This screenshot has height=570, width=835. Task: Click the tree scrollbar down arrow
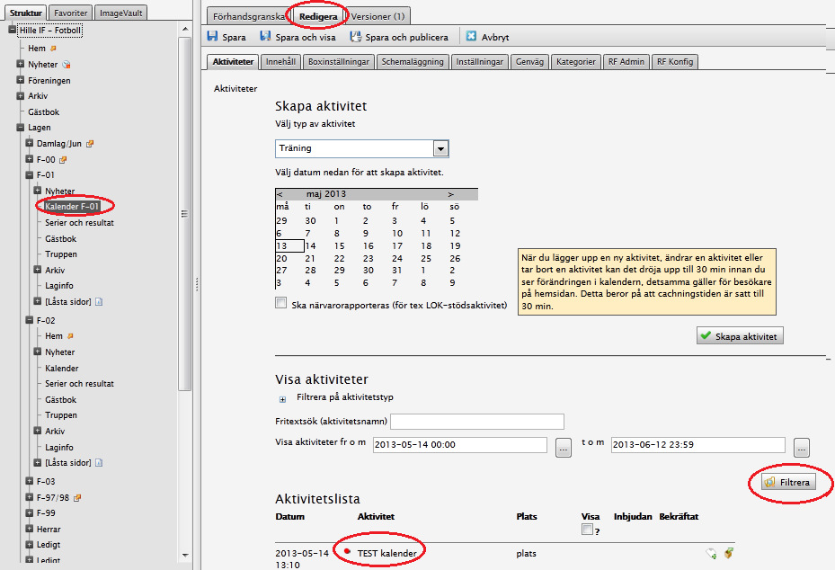click(x=185, y=555)
